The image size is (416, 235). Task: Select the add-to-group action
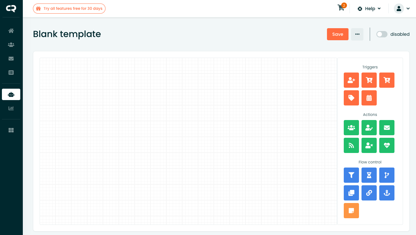click(351, 128)
